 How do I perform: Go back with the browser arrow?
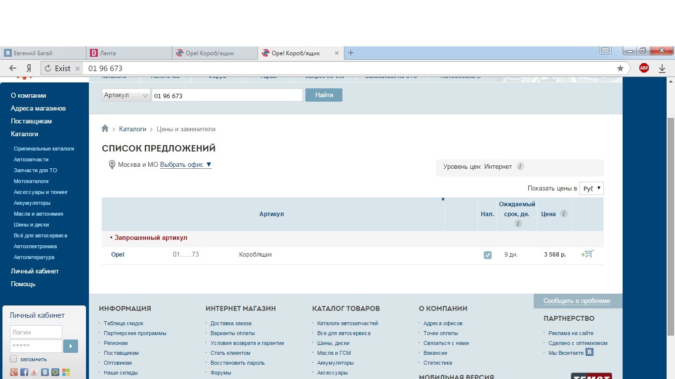(x=13, y=68)
